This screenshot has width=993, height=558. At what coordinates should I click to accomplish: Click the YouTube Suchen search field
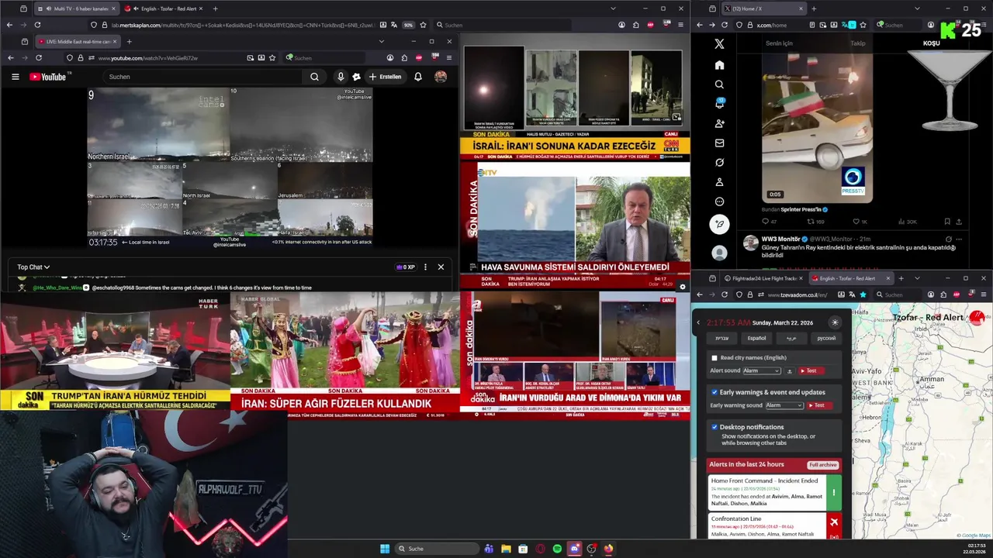coord(202,77)
